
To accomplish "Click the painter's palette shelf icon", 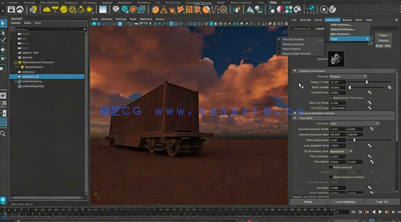I will coord(297,9).
